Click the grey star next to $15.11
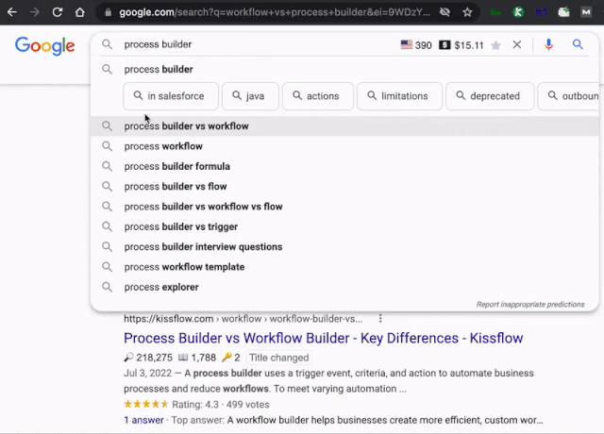Image resolution: width=604 pixels, height=434 pixels. pos(495,45)
